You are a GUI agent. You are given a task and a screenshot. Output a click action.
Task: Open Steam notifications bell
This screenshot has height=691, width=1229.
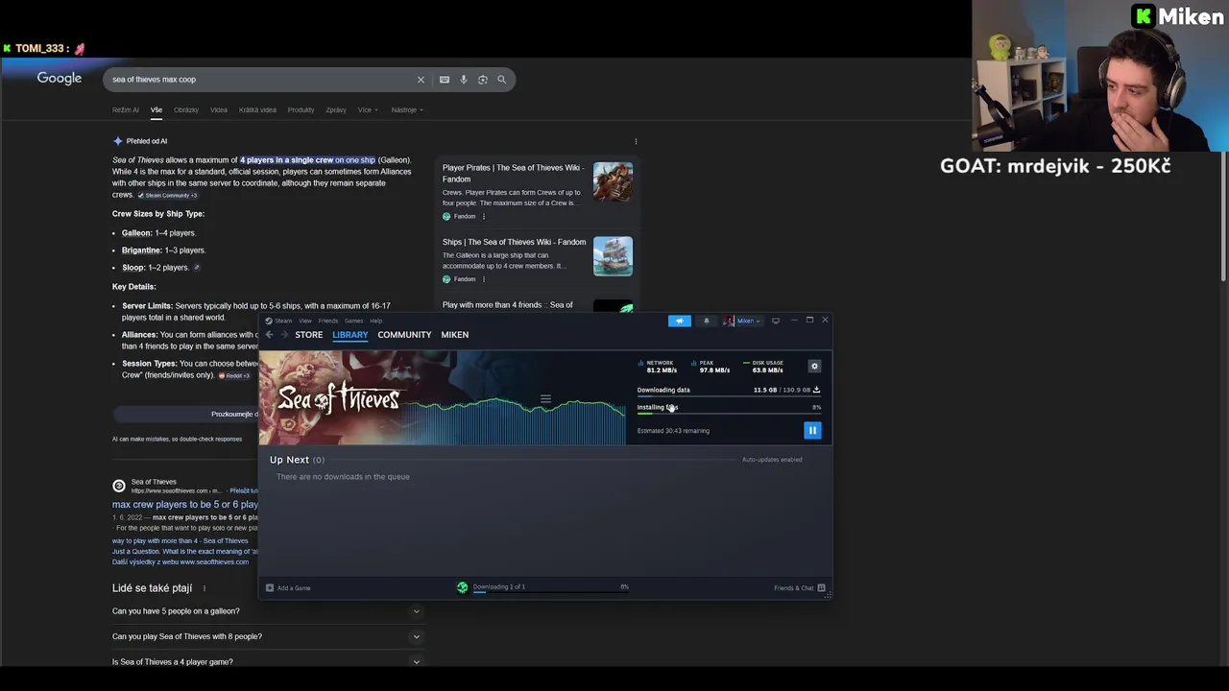tap(707, 321)
